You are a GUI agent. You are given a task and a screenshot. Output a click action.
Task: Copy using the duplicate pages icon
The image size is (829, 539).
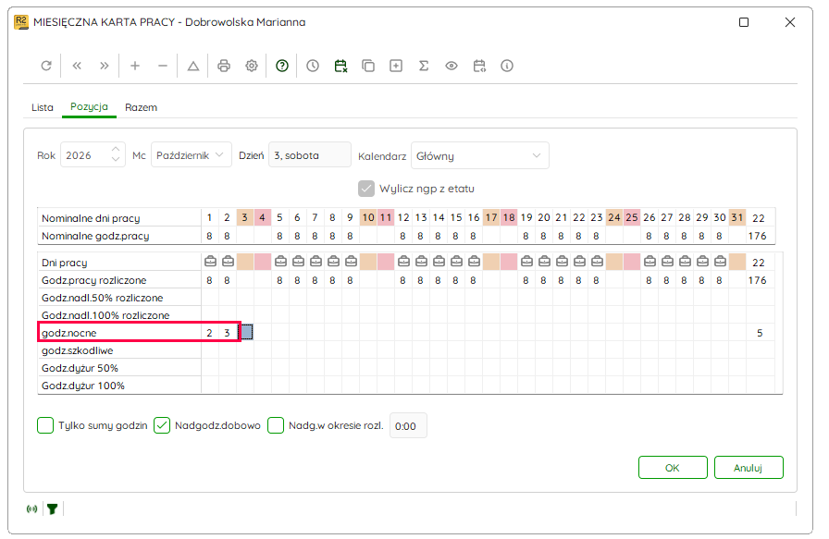tap(368, 66)
